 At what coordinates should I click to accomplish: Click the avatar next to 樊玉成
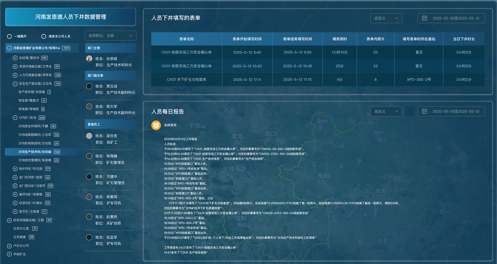point(89,86)
